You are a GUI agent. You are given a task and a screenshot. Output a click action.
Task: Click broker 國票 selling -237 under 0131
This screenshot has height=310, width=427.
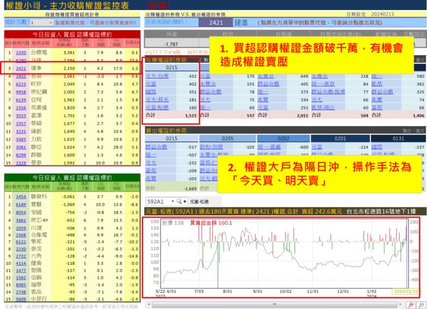pyautogui.click(x=377, y=147)
